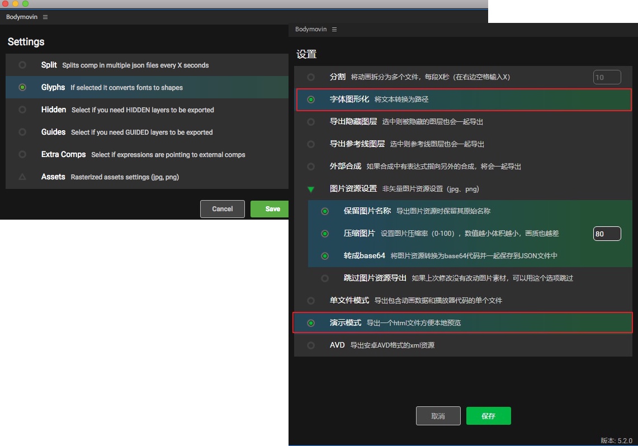Image resolution: width=638 pixels, height=446 pixels.
Task: Toggle the Glyphs option off
Action: (22, 87)
